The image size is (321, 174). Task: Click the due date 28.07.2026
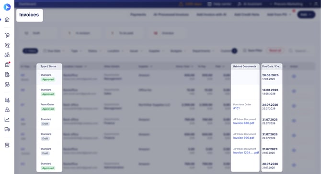[x=270, y=164]
